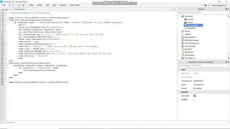Screen dimensions: 230x129
Task: Collapse the Data properties section
Action: click(179, 70)
